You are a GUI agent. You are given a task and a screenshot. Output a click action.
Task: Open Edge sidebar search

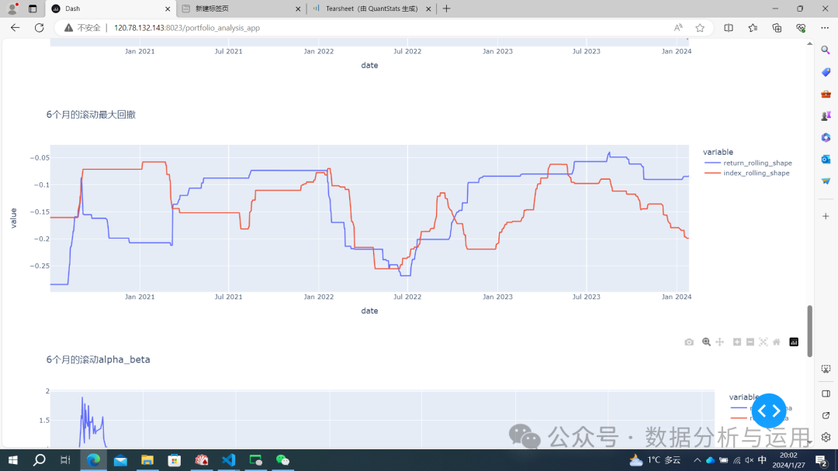(826, 50)
